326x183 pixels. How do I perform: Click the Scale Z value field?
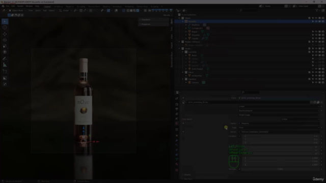(281, 165)
